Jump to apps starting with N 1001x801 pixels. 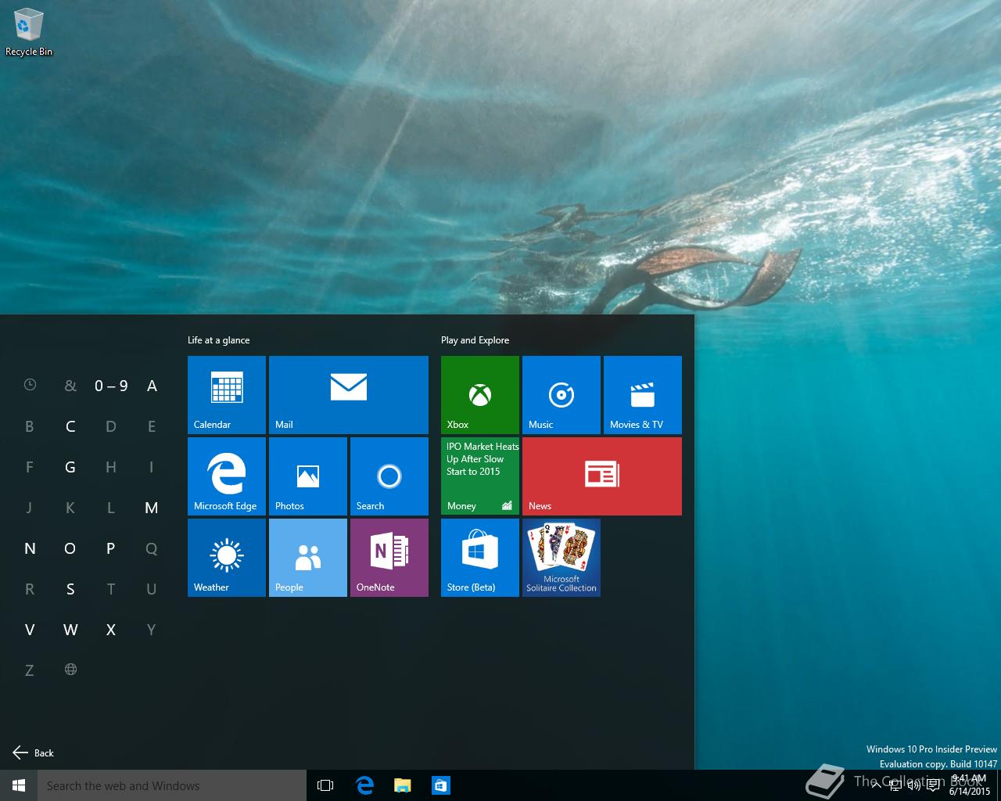[x=30, y=548]
